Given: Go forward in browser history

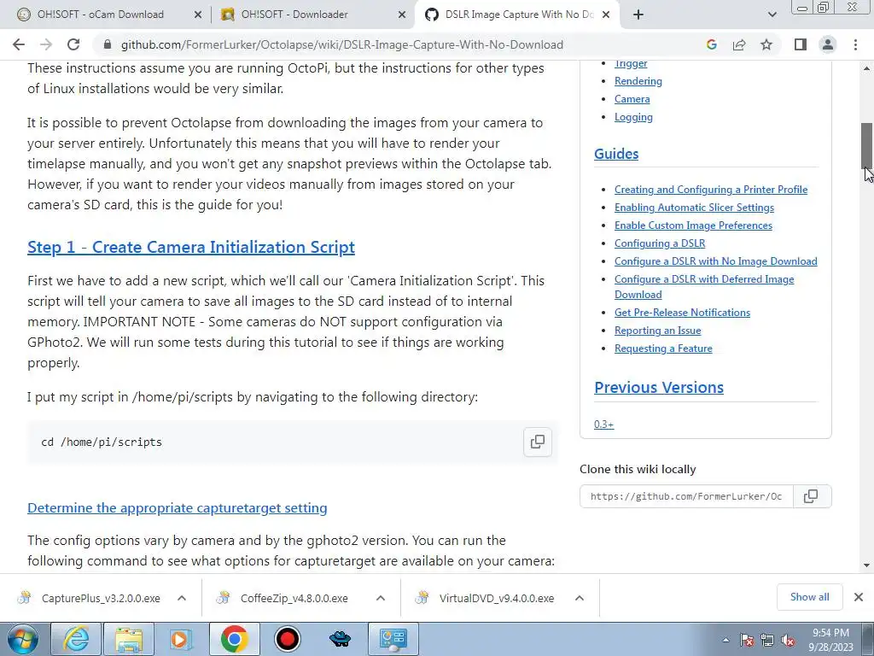Looking at the screenshot, I should click(x=46, y=44).
